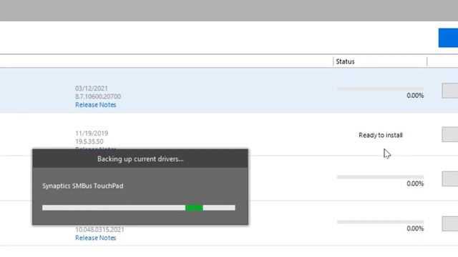Click the progress bar in the 10.048.0315.2021 row
Screen dimensions: 458x257
(380, 222)
